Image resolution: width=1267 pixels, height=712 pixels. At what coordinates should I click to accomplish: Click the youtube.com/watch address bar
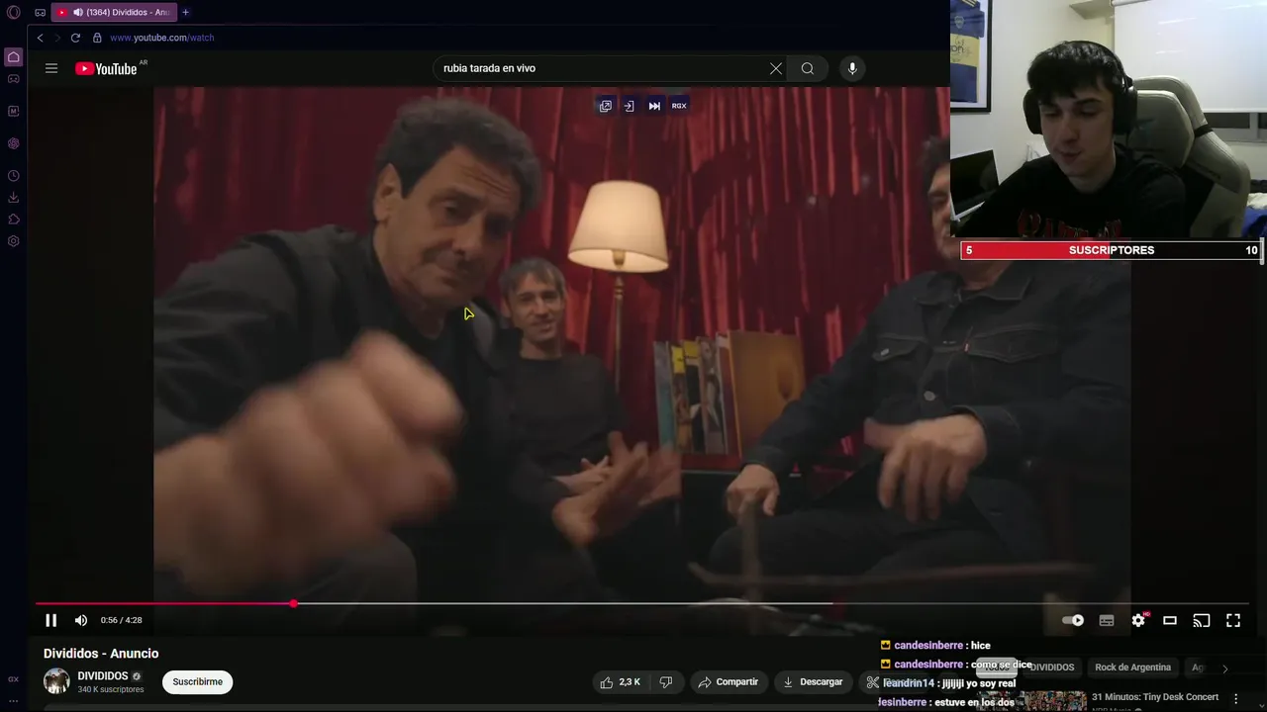pos(161,38)
